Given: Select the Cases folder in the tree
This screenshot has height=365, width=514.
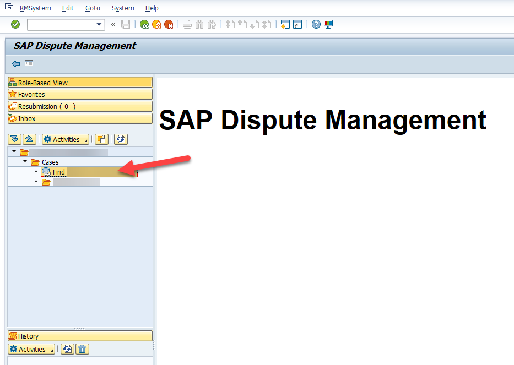Looking at the screenshot, I should click(50, 162).
